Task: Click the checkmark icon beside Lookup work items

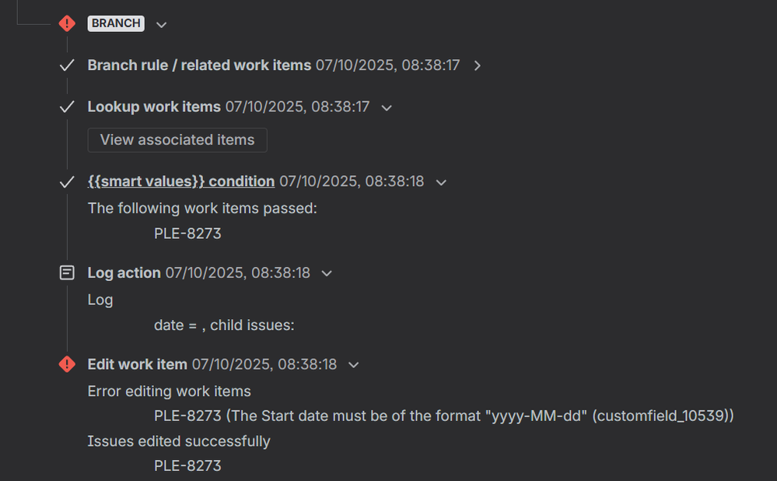Action: [x=67, y=107]
